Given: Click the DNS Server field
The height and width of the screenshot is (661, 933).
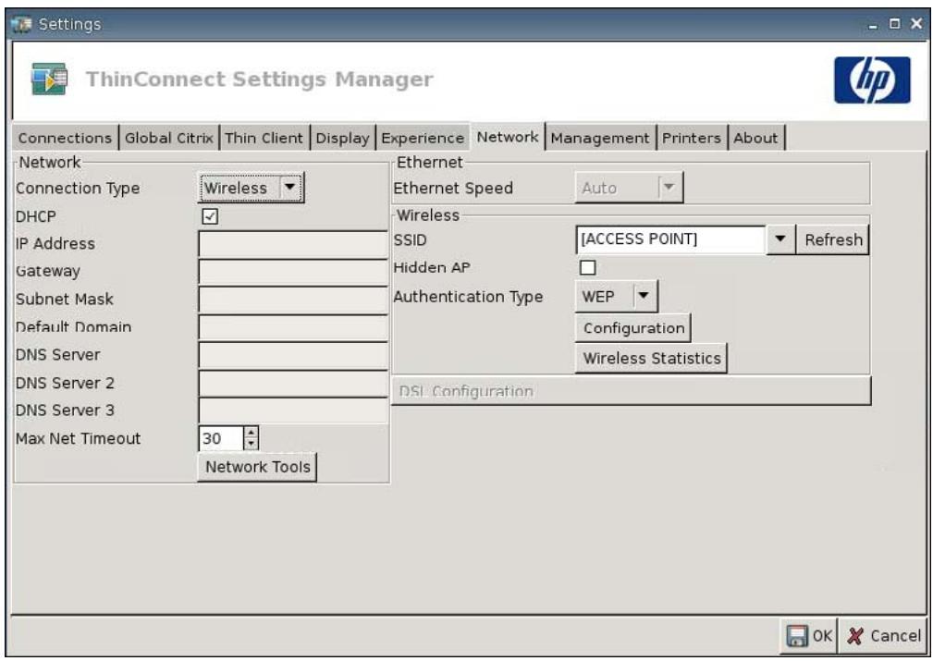Looking at the screenshot, I should (x=293, y=355).
